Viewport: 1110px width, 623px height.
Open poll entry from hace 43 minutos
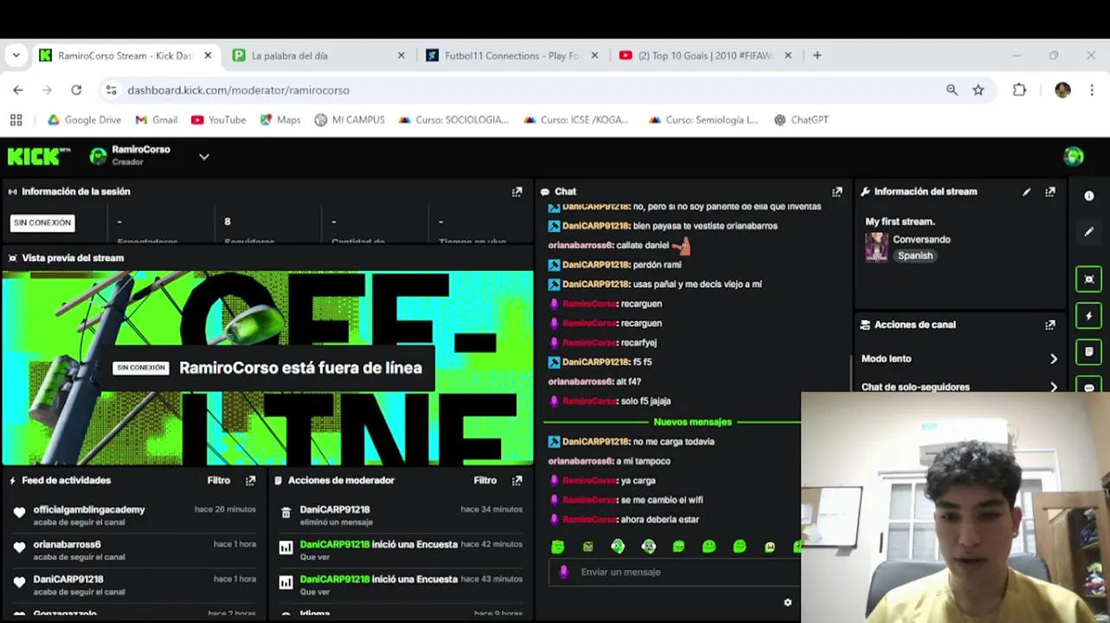(x=400, y=585)
